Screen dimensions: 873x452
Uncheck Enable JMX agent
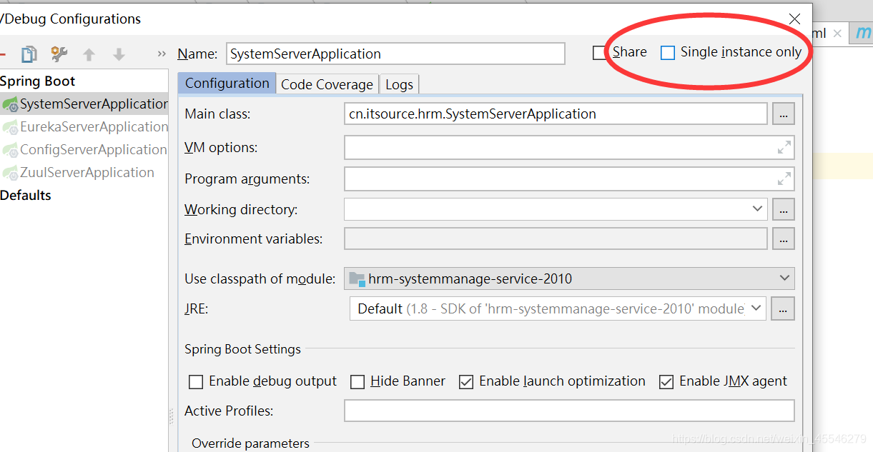666,382
